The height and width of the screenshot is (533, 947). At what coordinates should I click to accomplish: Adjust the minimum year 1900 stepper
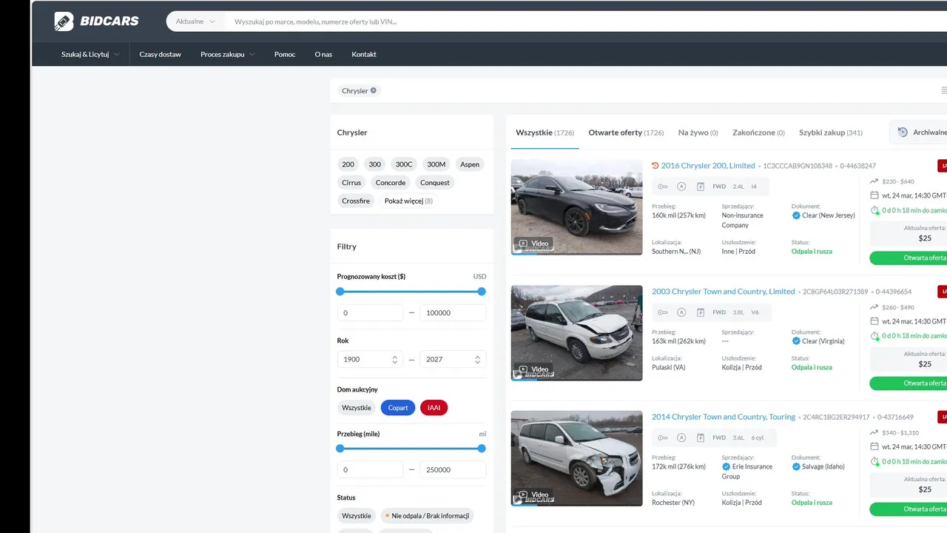(394, 359)
